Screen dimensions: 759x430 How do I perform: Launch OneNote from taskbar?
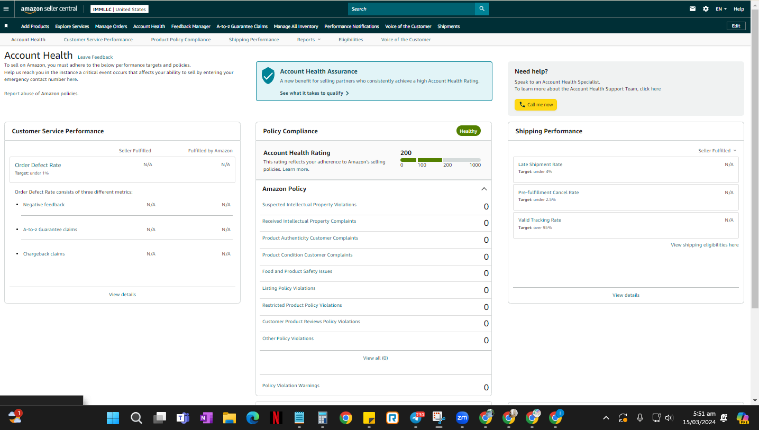pos(206,418)
